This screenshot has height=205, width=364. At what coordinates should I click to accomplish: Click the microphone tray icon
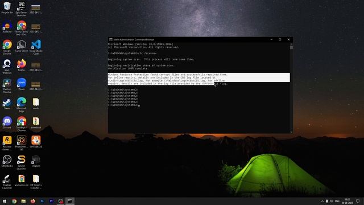[x=327, y=201]
